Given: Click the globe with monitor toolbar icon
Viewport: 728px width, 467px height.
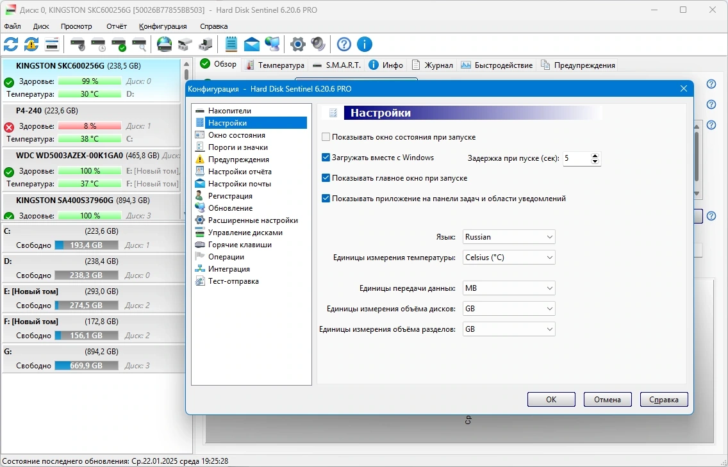Looking at the screenshot, I should [272, 45].
